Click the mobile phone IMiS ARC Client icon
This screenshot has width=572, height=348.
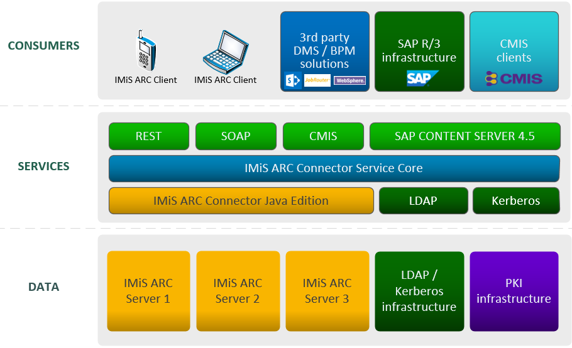pyautogui.click(x=146, y=50)
